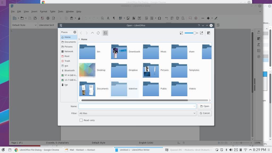The width and height of the screenshot is (272, 153).
Task: Click the icon size zoom slider
Action: pyautogui.click(x=191, y=33)
